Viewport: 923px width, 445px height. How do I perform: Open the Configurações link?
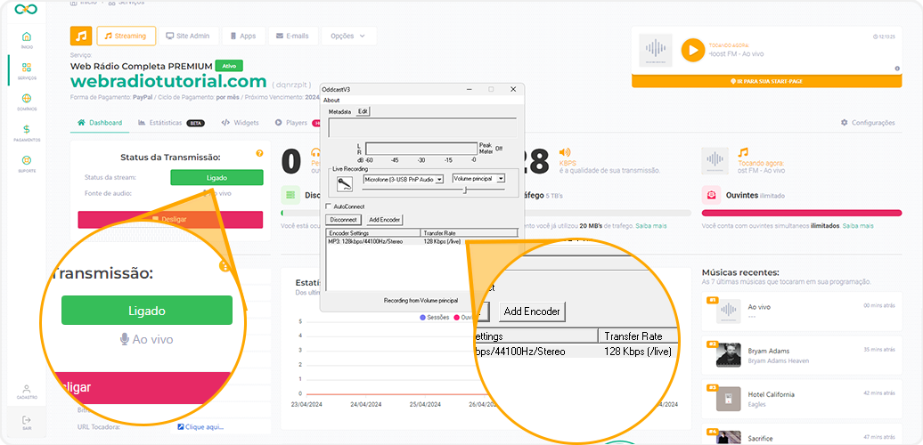pos(868,123)
